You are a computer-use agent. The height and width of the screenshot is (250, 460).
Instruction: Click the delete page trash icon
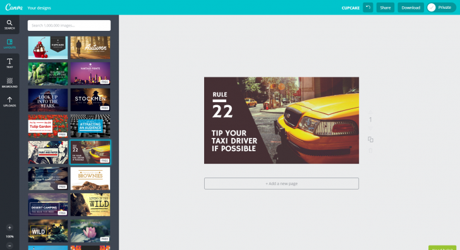point(370,151)
